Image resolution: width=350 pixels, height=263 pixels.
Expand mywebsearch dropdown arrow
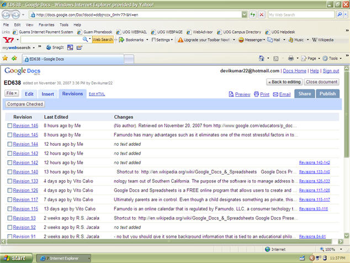34,48
